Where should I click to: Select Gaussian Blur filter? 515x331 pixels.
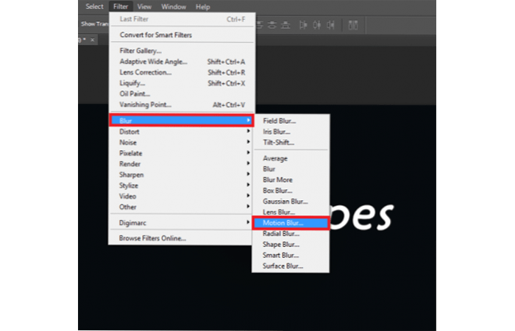coord(285,201)
